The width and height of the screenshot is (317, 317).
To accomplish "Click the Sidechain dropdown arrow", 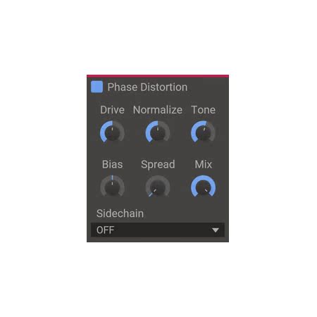I will [216, 230].
